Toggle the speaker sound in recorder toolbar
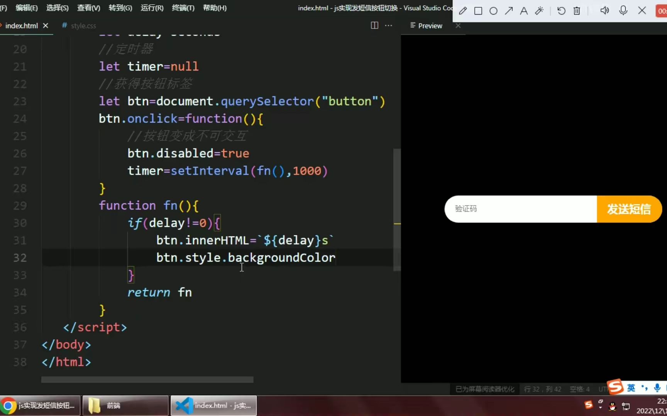Viewport: 667px width, 416px height. click(x=604, y=10)
